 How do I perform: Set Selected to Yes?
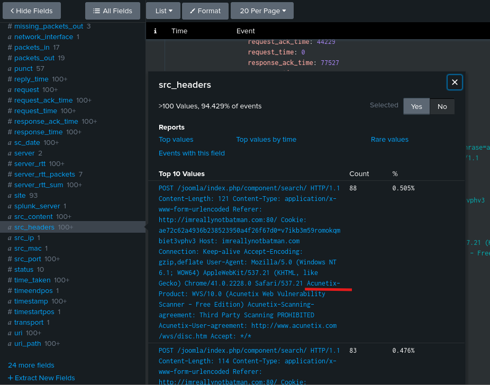(x=416, y=106)
